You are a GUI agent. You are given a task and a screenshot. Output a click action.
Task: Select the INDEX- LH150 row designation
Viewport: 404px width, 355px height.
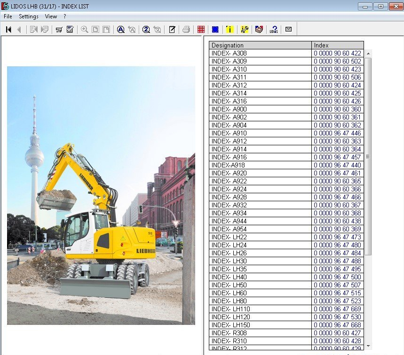[x=230, y=325]
